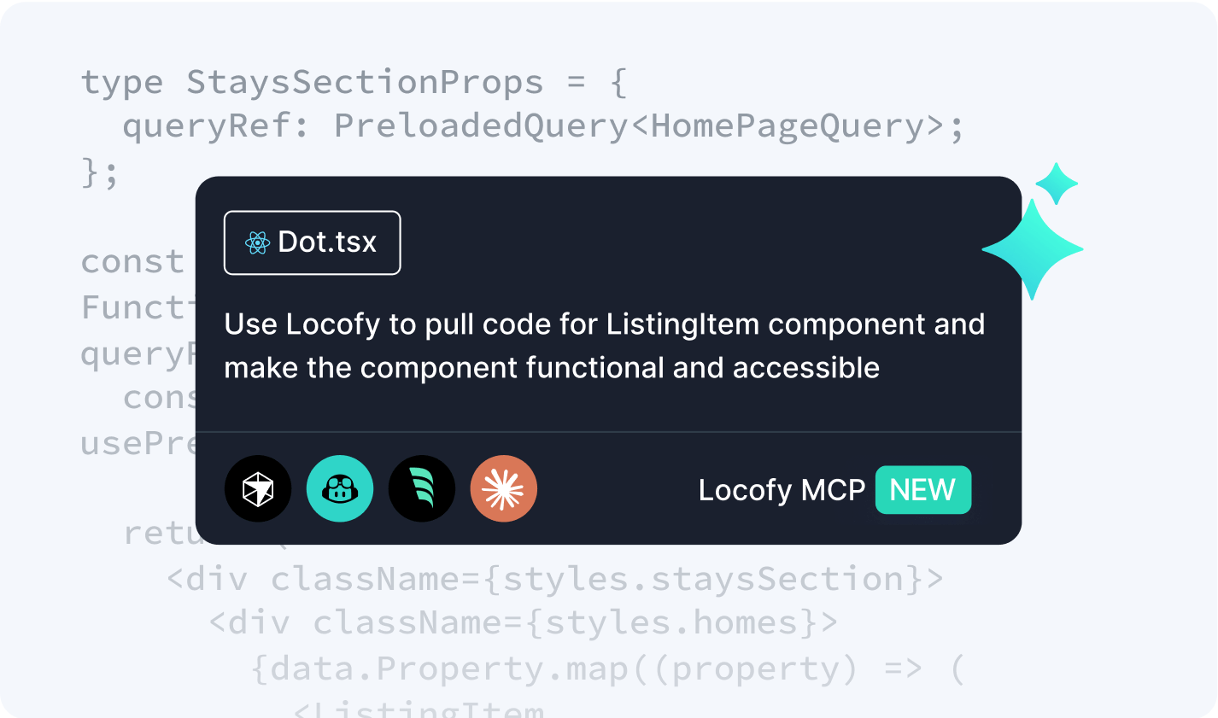Click the large teal sparkle decoration

(x=1033, y=248)
